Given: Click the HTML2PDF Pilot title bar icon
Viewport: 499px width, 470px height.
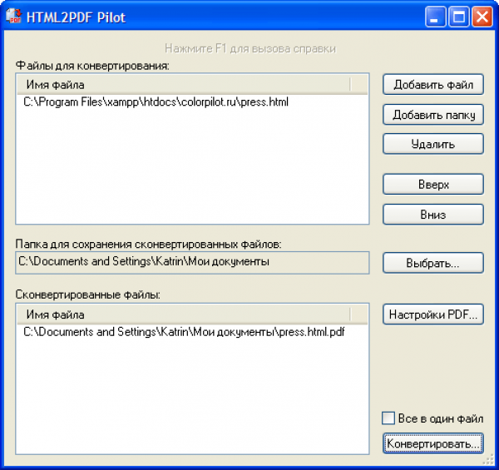Looking at the screenshot, I should [x=13, y=17].
